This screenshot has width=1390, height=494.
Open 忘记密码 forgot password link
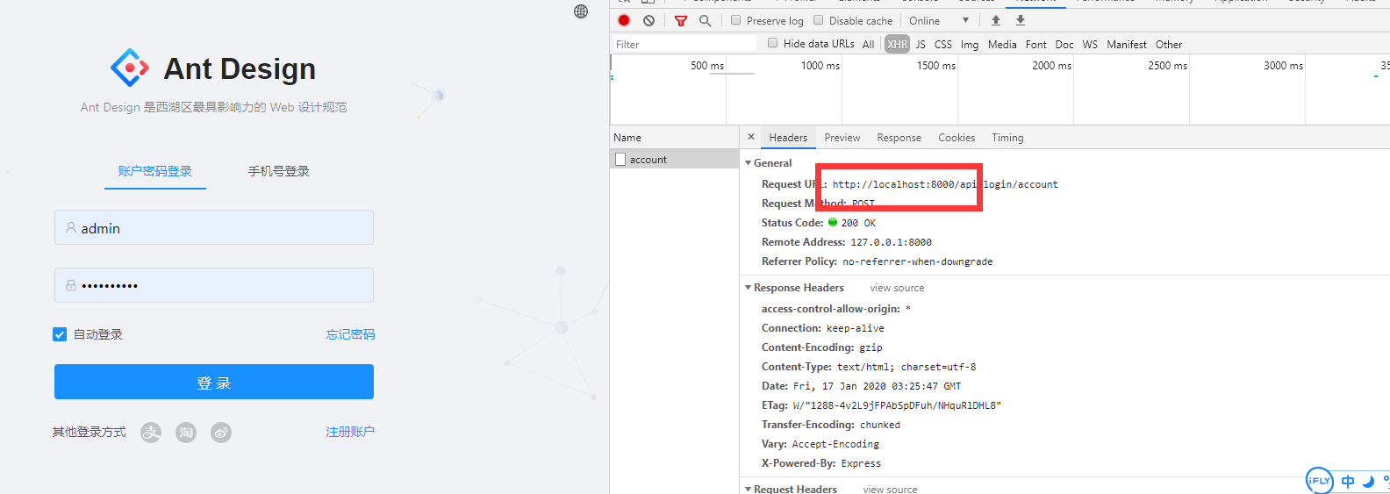(x=350, y=334)
